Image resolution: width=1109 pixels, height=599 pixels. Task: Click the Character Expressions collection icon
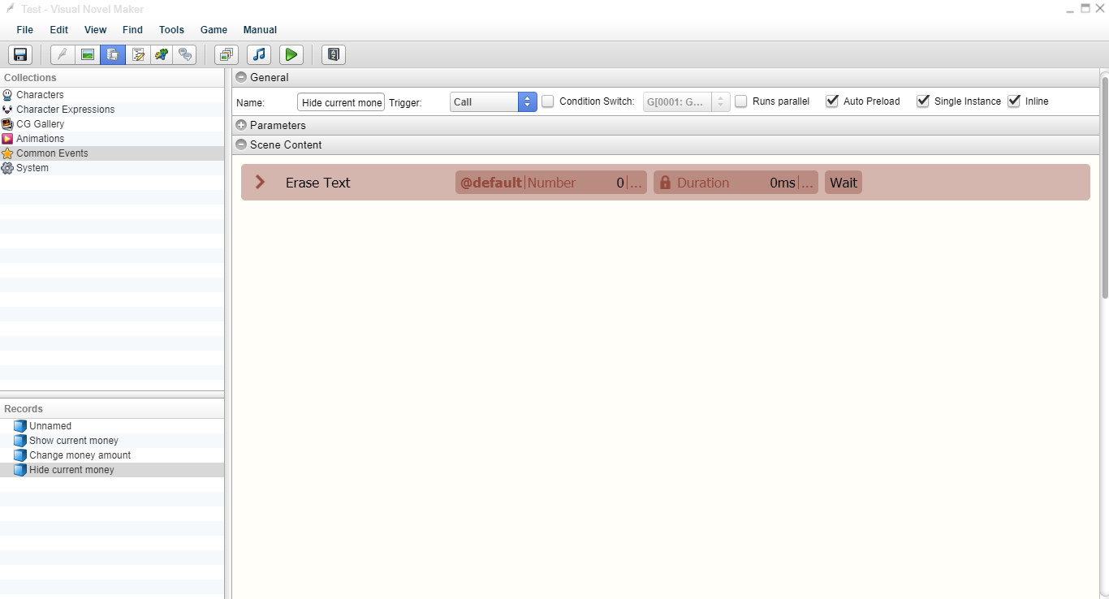(x=7, y=110)
